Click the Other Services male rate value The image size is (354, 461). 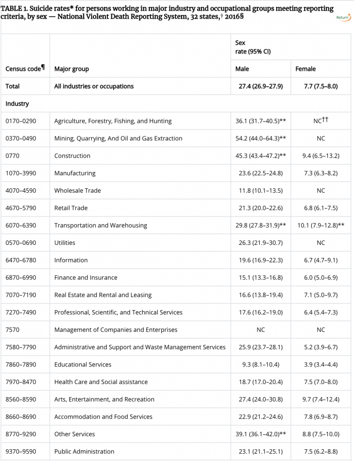(261, 434)
